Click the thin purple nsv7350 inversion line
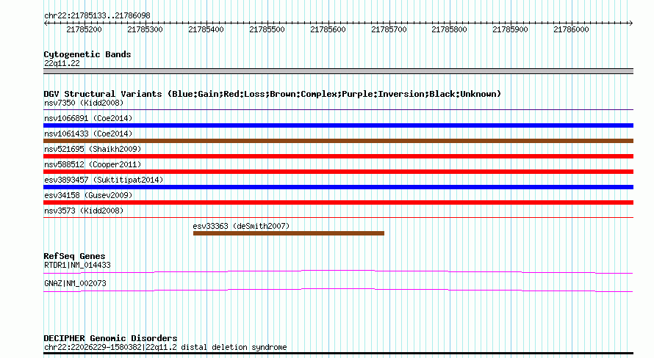The width and height of the screenshot is (654, 358). (x=338, y=110)
